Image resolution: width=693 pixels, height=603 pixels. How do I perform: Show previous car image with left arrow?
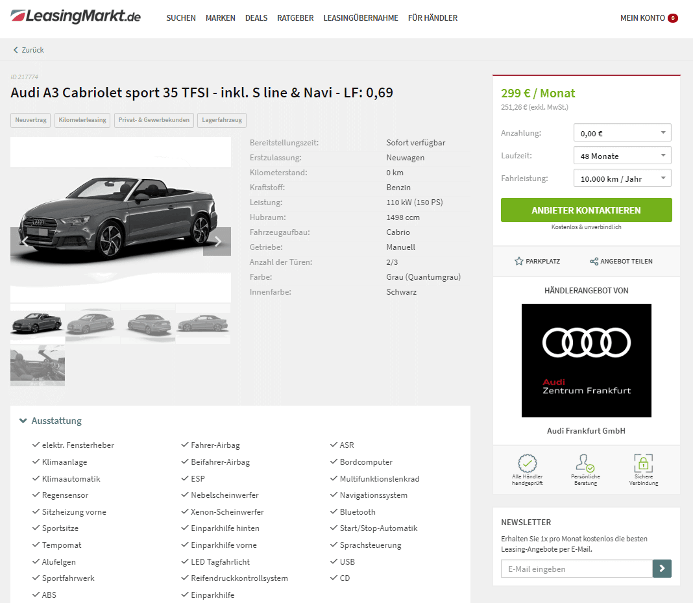pyautogui.click(x=24, y=241)
